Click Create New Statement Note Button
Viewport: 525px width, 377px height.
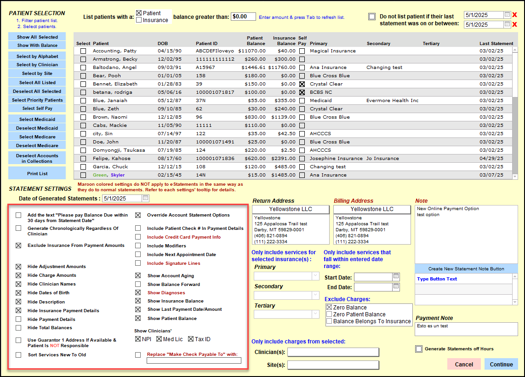pyautogui.click(x=466, y=269)
